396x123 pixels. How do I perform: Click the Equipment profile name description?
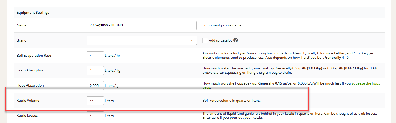(222, 25)
